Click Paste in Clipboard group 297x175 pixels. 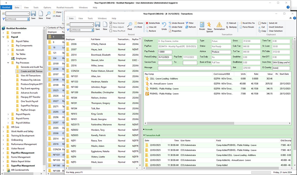tap(262, 23)
